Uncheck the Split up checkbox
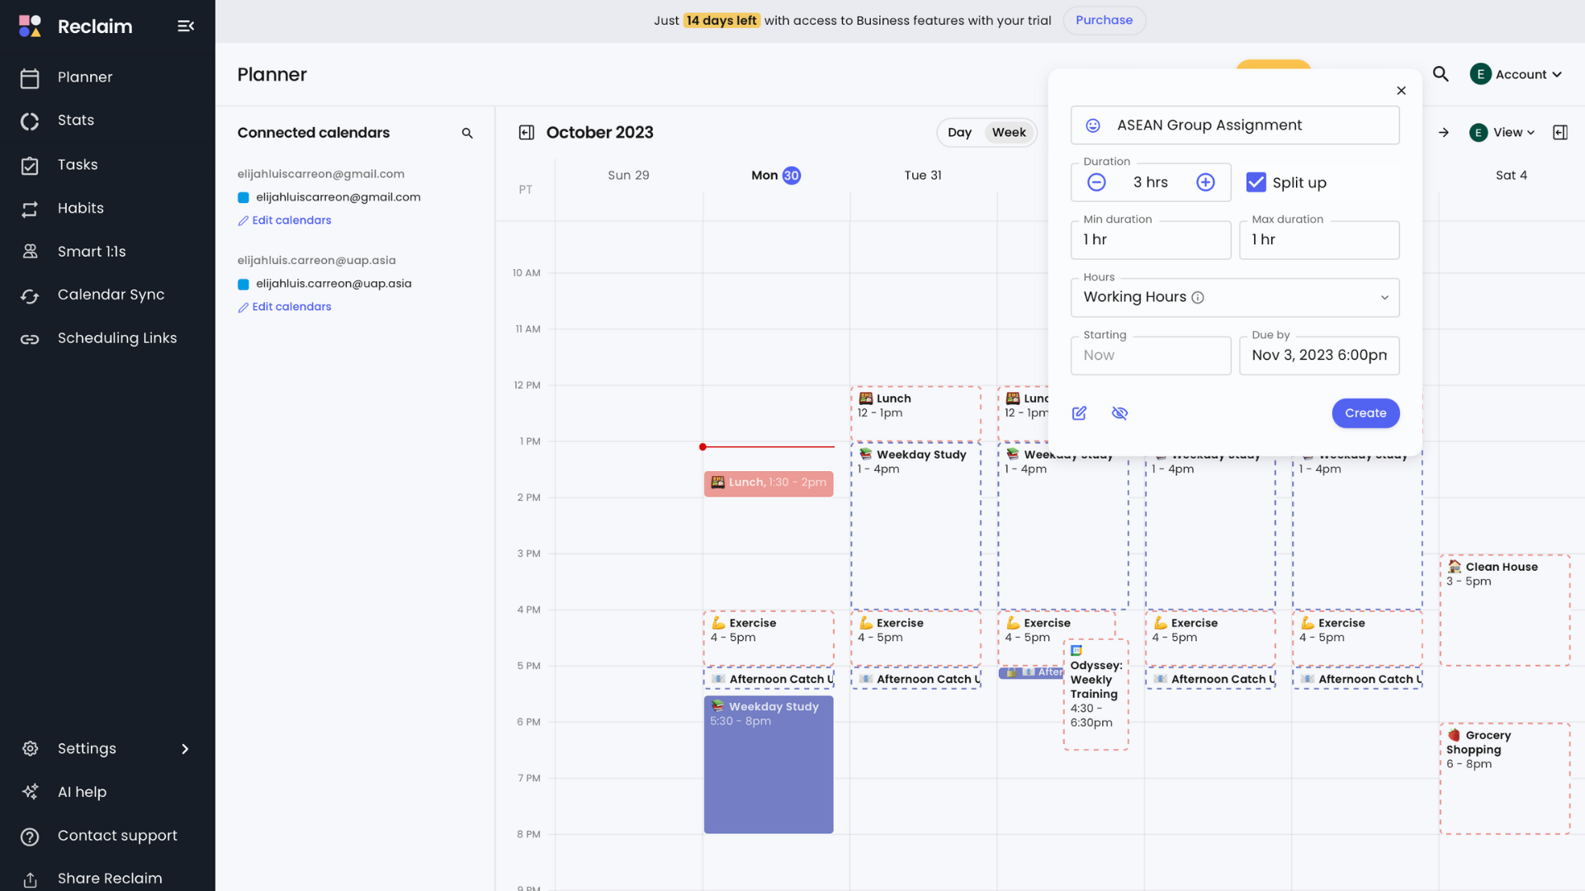 [x=1256, y=182]
